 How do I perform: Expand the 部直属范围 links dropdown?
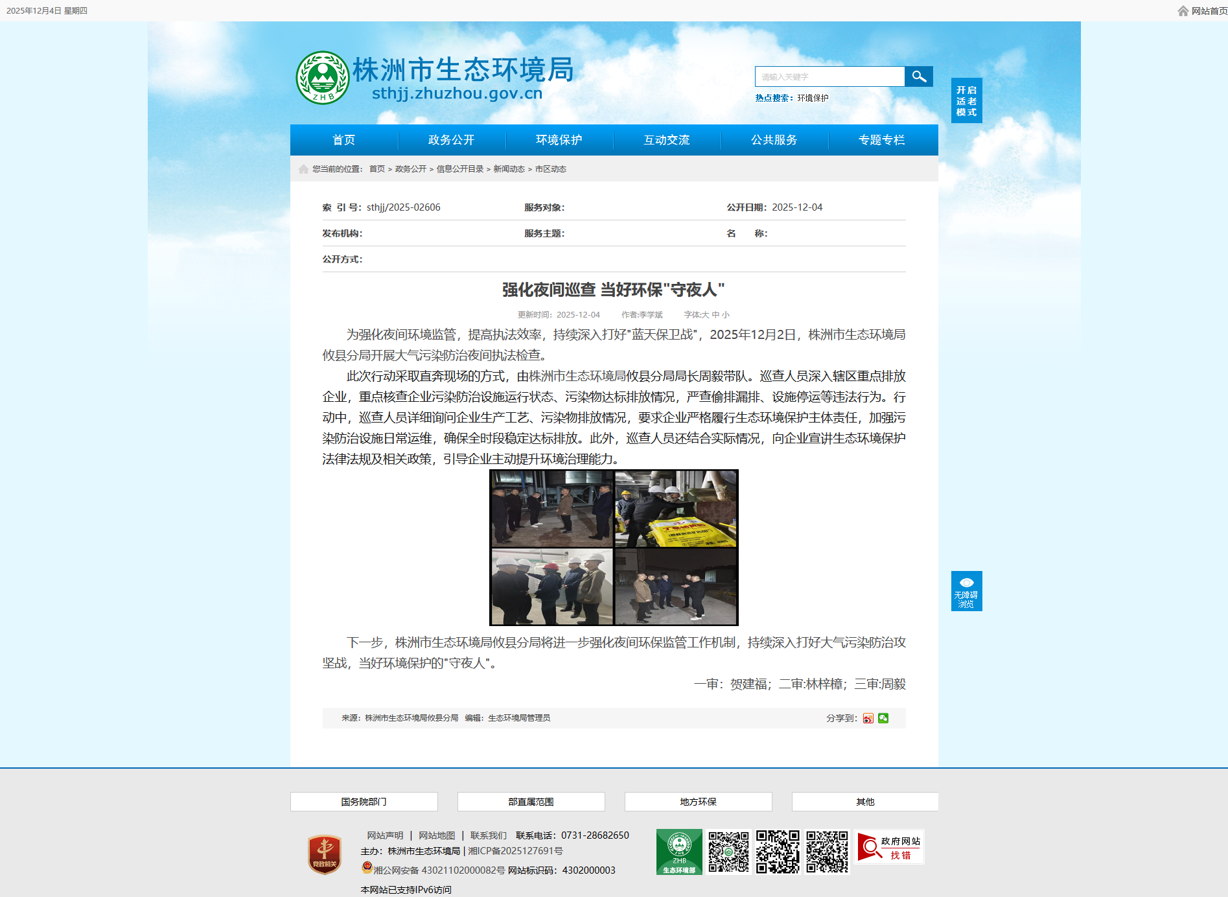click(x=531, y=802)
